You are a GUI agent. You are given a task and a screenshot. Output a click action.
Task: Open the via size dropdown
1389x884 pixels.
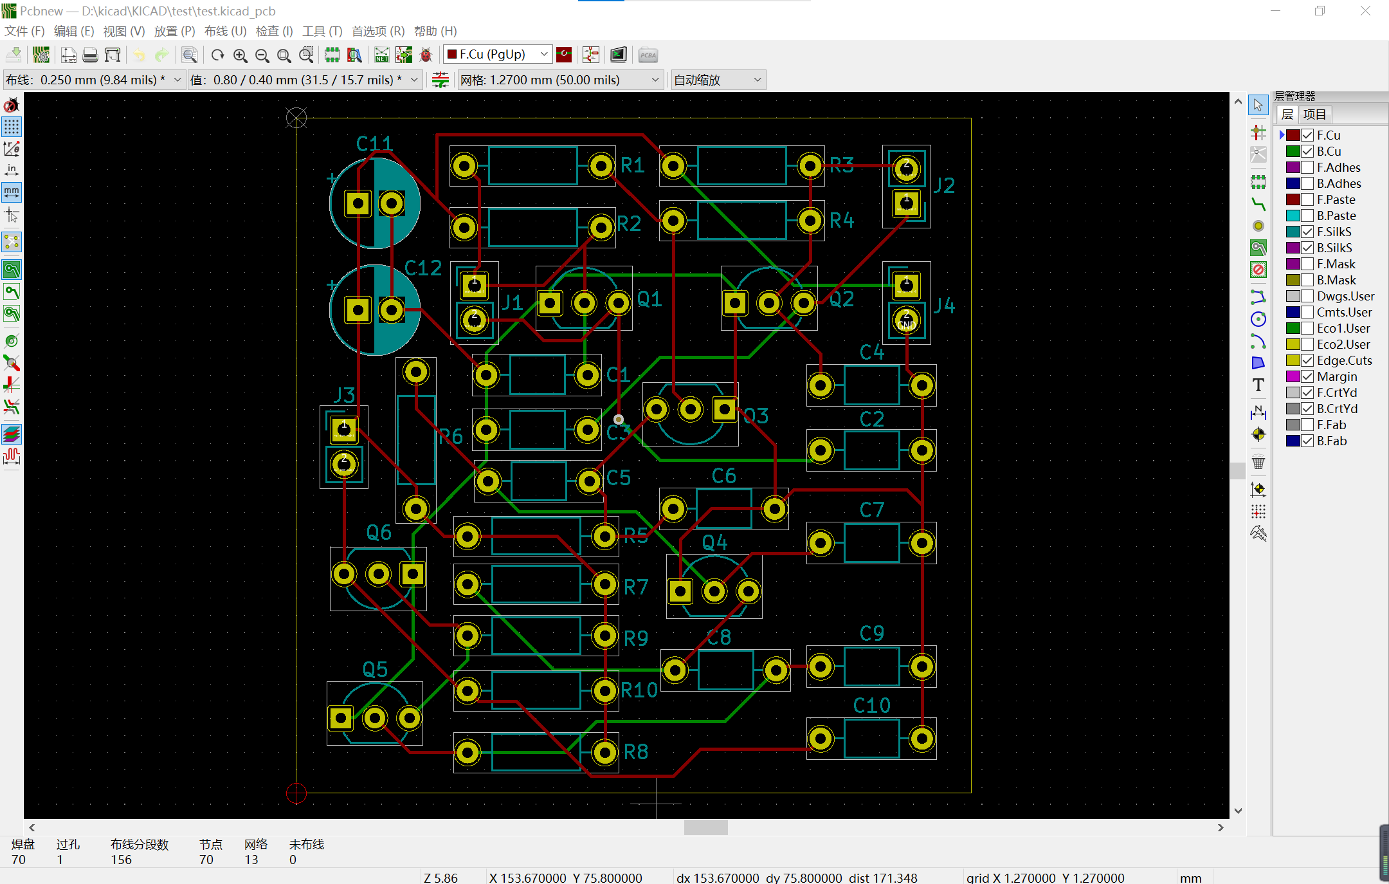[305, 80]
